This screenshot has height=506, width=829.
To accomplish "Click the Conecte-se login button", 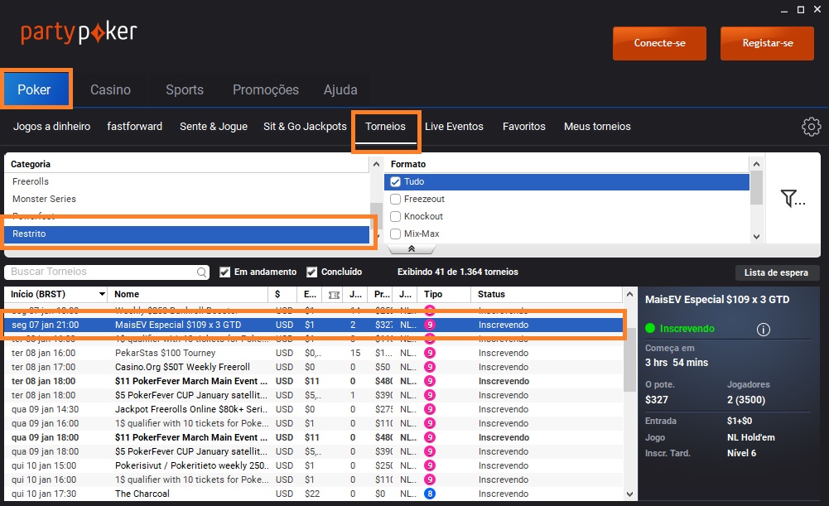I will pos(659,43).
